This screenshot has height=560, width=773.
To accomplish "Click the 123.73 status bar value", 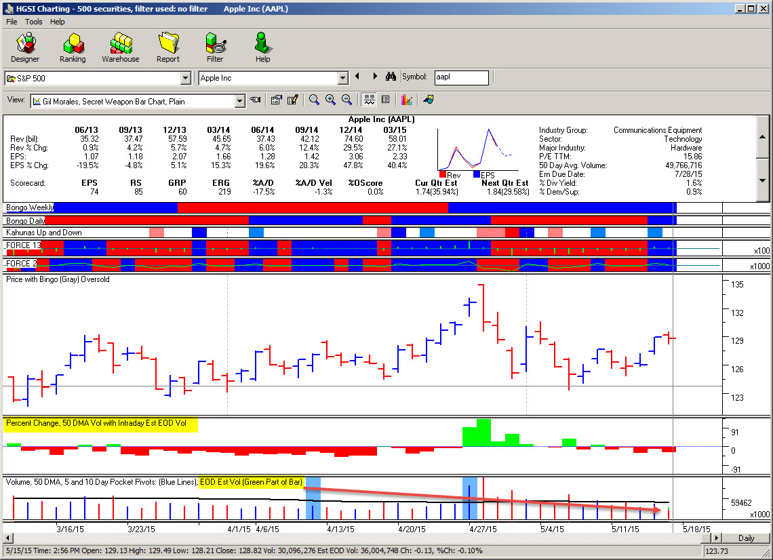I will coord(717,551).
